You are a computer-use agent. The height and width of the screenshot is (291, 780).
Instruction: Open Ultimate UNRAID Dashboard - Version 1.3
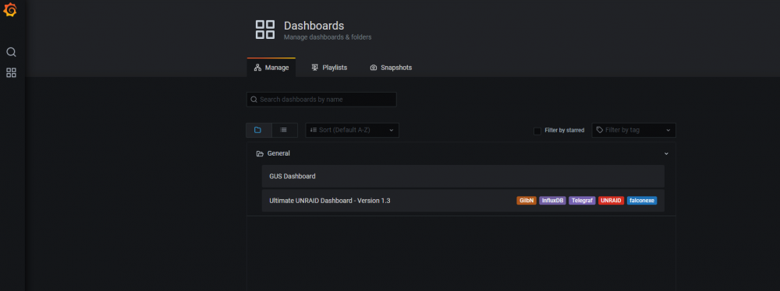463,201
